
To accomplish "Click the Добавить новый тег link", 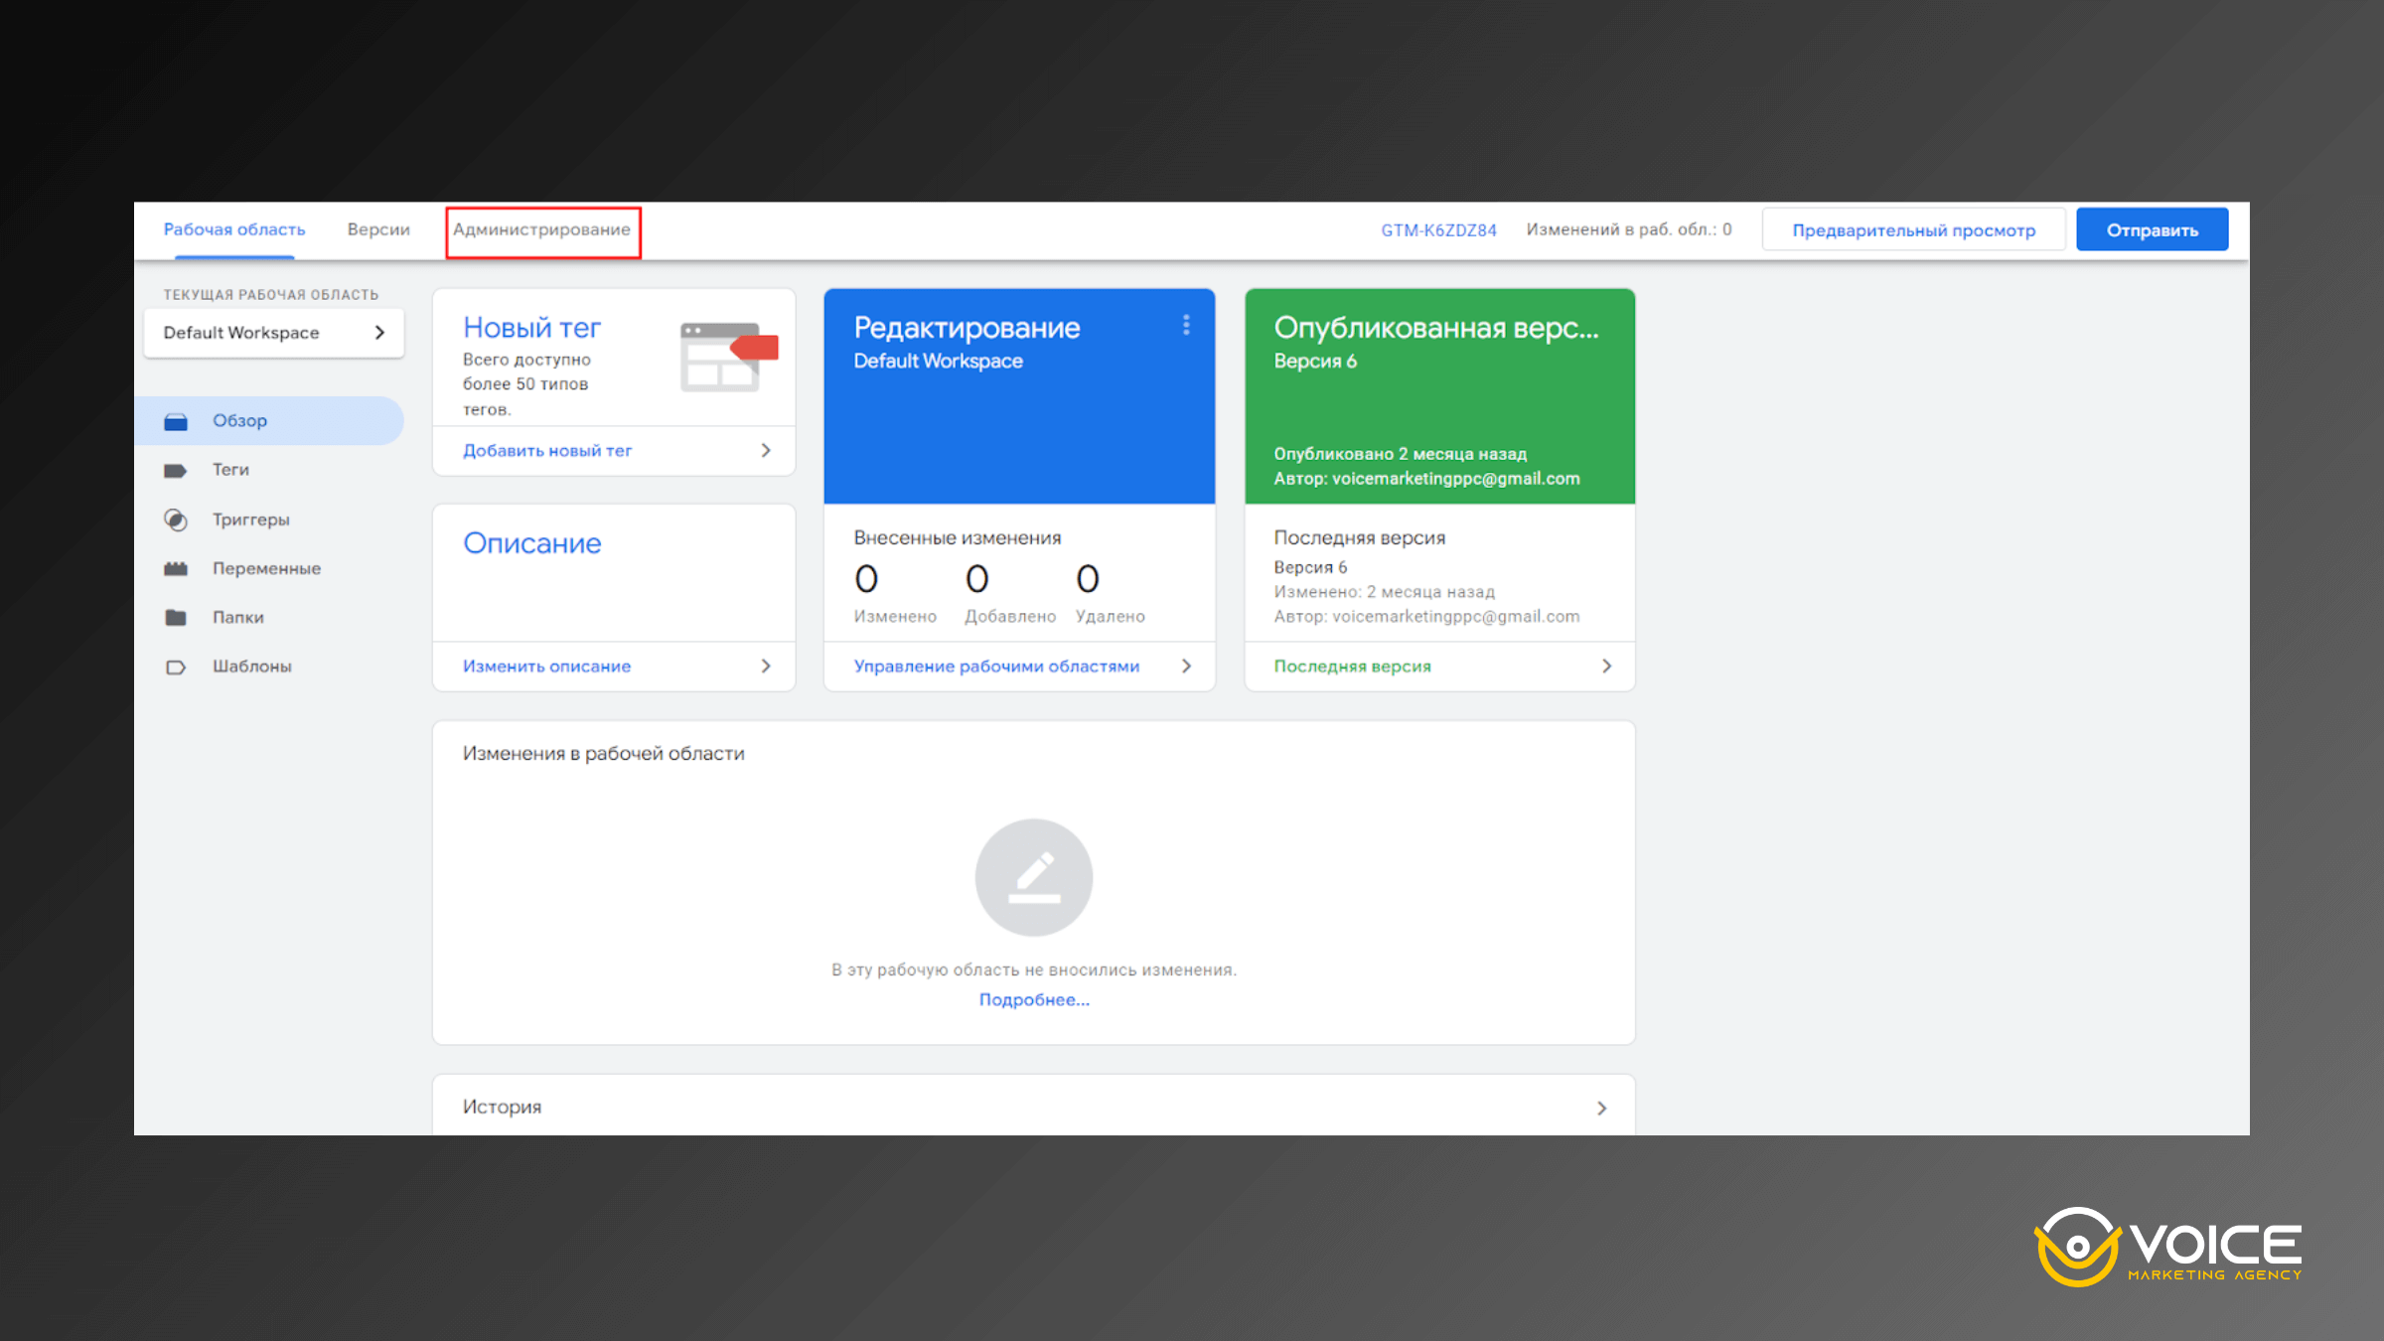I will 547,450.
